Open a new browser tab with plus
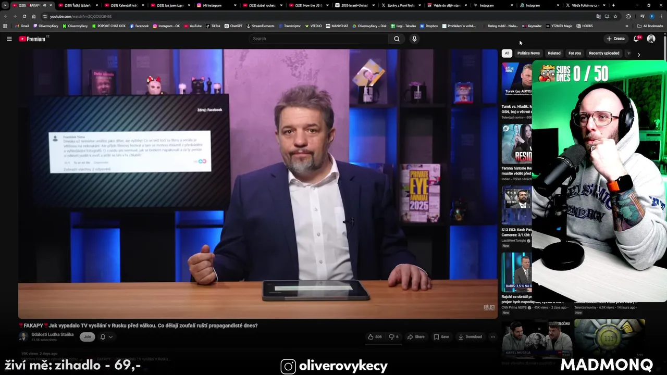 (x=613, y=5)
